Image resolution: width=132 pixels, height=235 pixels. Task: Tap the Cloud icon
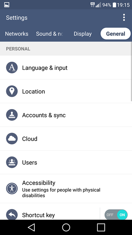click(x=12, y=139)
